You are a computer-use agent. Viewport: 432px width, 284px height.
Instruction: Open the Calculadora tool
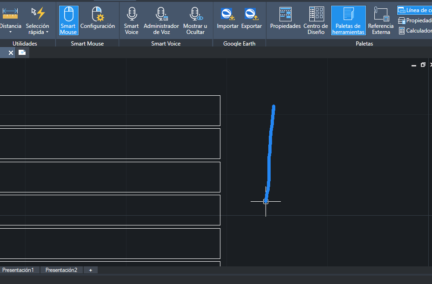pos(415,31)
